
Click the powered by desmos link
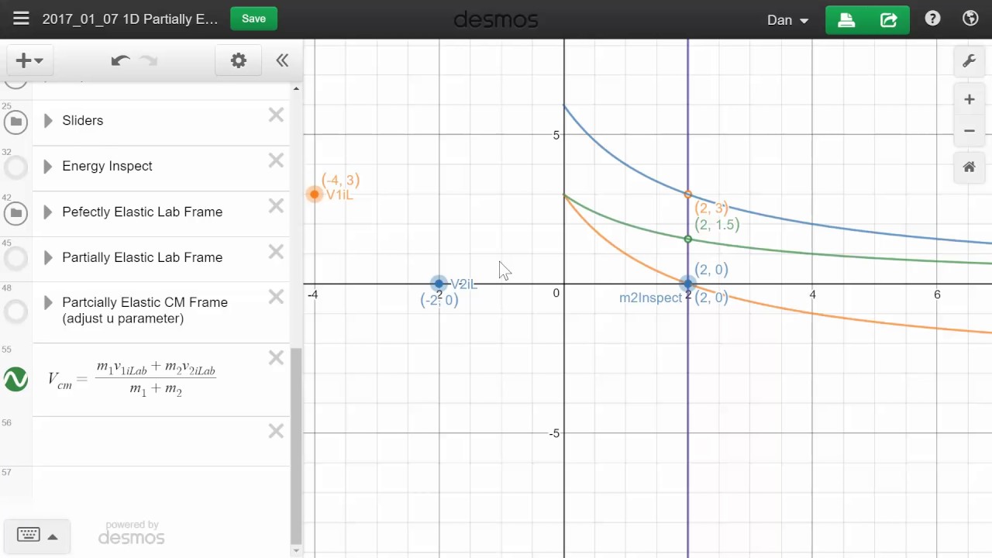[132, 532]
